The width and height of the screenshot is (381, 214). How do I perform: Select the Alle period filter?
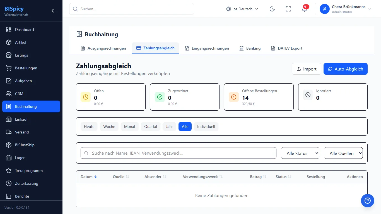(x=185, y=127)
